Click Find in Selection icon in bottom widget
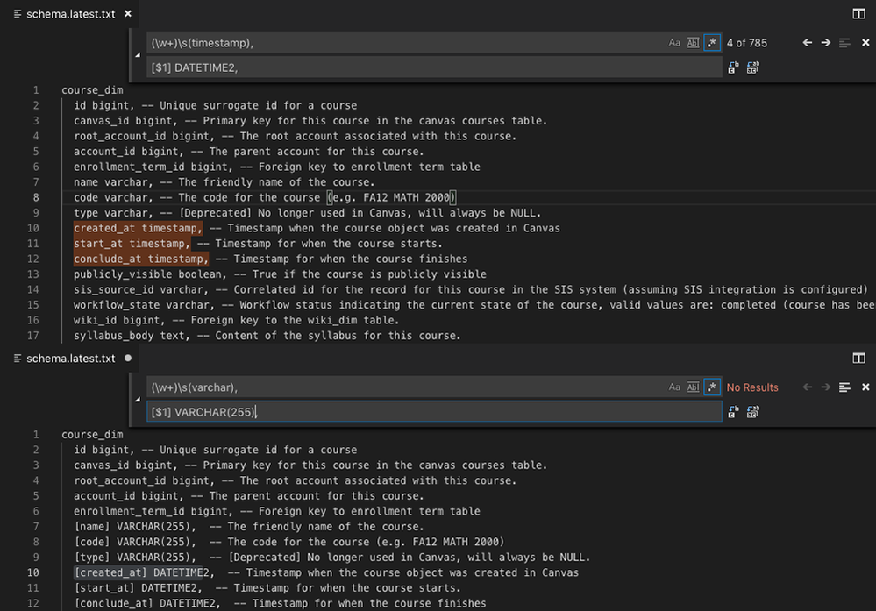The image size is (876, 611). (843, 387)
